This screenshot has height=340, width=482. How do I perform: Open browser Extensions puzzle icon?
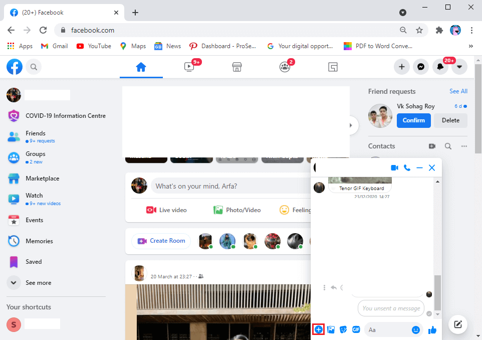(x=439, y=30)
